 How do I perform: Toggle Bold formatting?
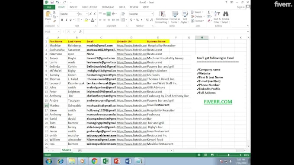click(x=62, y=20)
